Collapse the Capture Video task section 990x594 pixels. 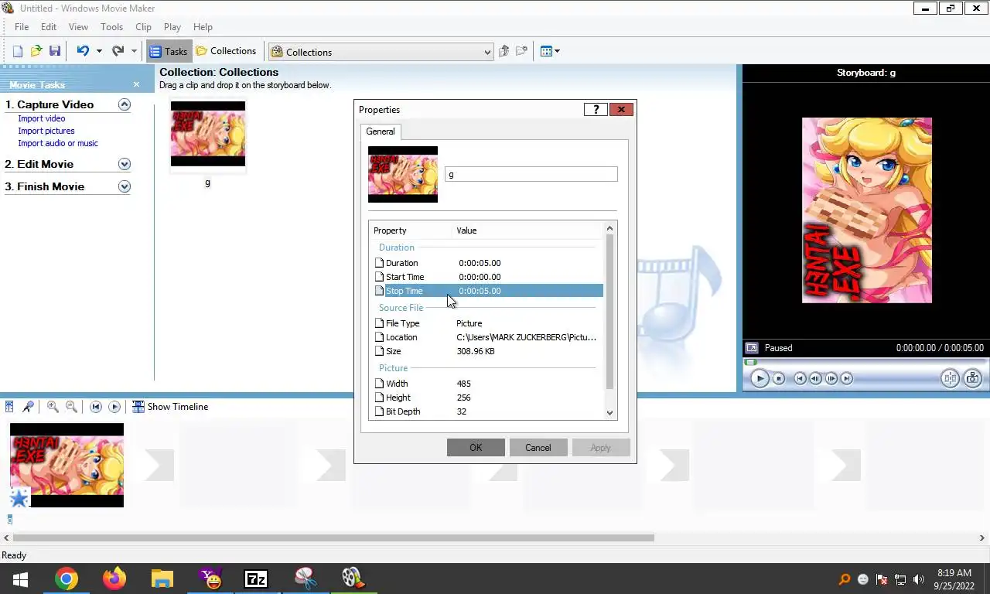click(x=125, y=104)
